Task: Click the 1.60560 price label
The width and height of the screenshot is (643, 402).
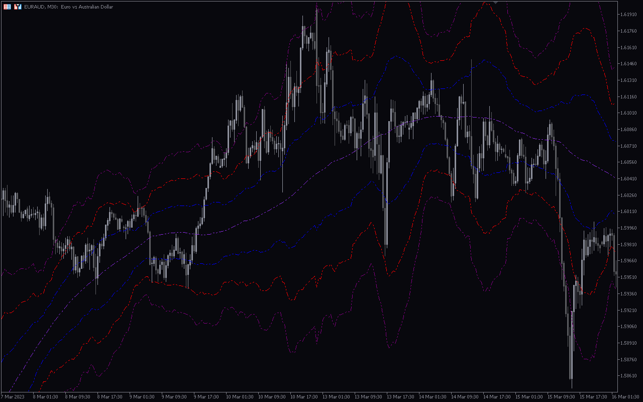Action: (629, 162)
